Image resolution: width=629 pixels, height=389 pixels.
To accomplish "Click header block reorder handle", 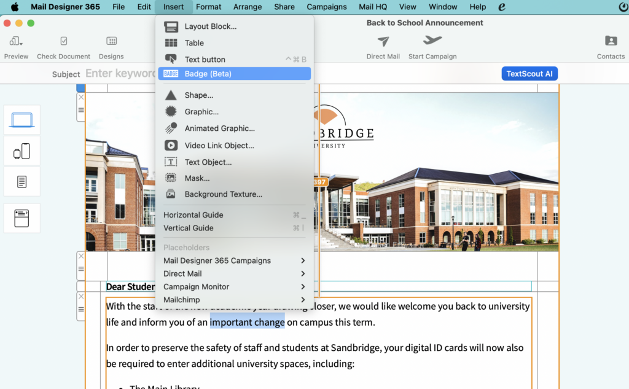I will (81, 110).
